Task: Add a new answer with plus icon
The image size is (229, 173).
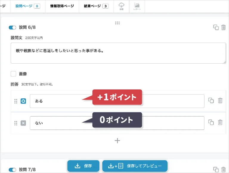Action: coord(117,141)
